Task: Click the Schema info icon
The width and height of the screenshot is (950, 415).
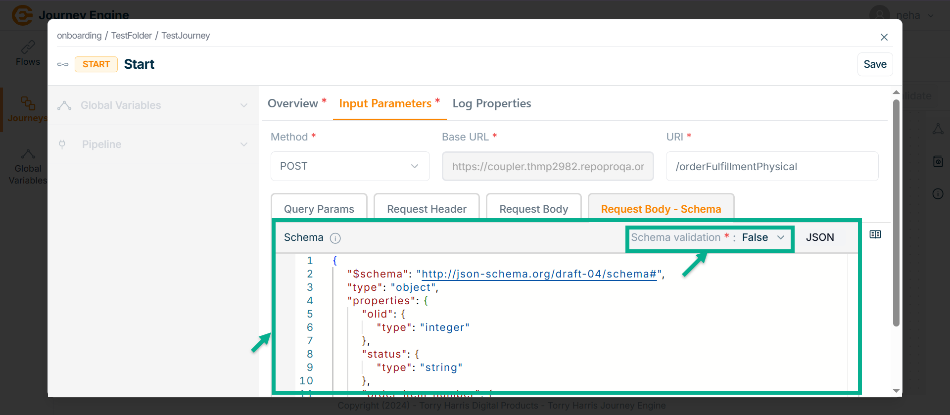Action: (x=335, y=238)
